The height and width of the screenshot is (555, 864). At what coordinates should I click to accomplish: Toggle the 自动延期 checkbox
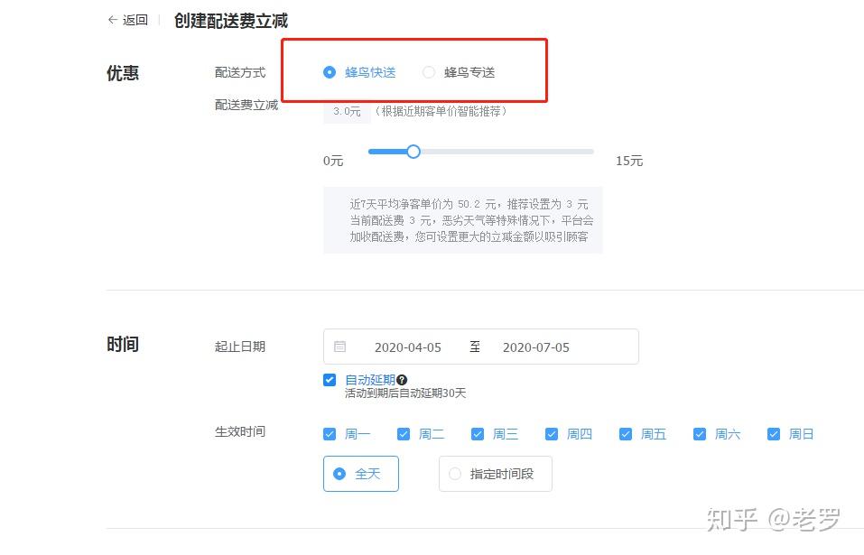click(330, 380)
